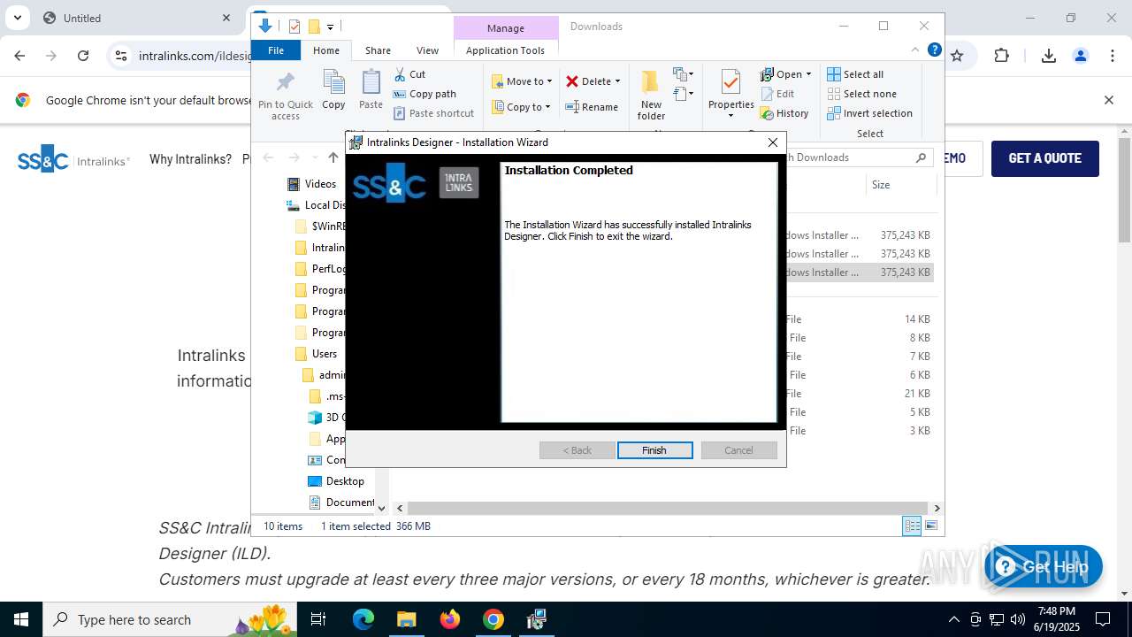Click the Explorer help question icon
This screenshot has width=1132, height=637.
934,50
